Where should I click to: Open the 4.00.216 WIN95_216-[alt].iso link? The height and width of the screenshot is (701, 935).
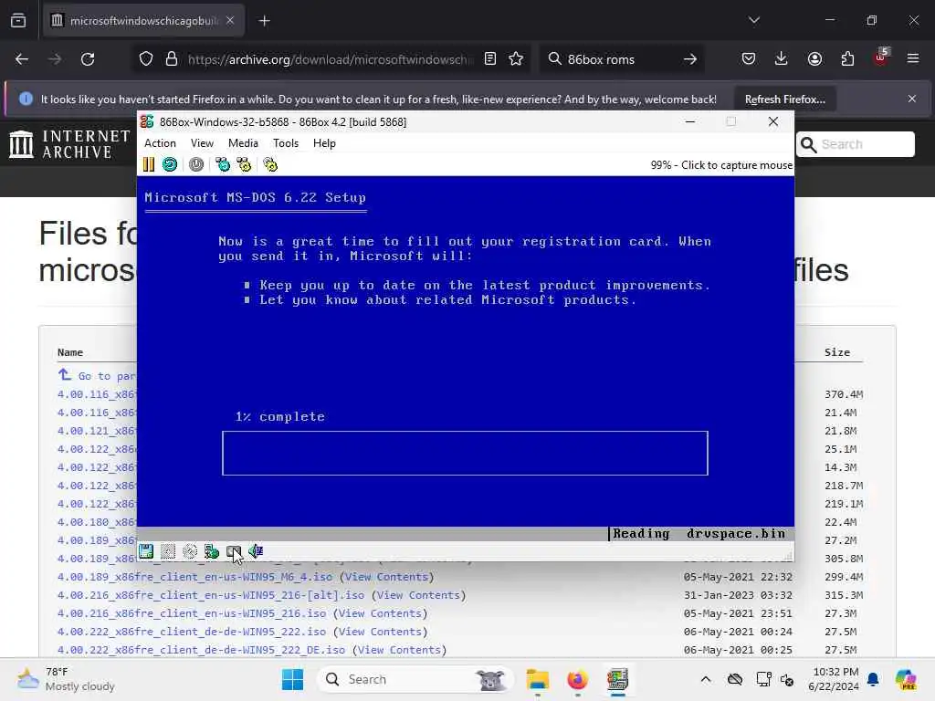[211, 595]
